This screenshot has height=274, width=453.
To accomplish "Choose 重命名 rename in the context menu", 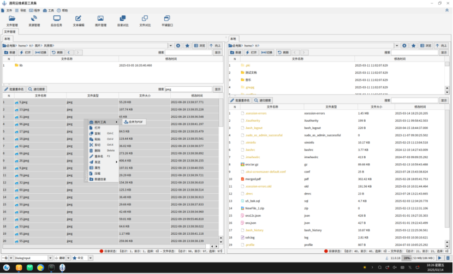I will click(104, 156).
